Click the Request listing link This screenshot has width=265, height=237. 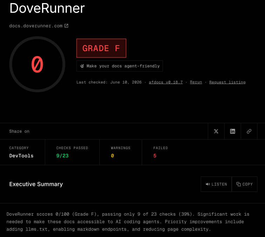click(227, 82)
